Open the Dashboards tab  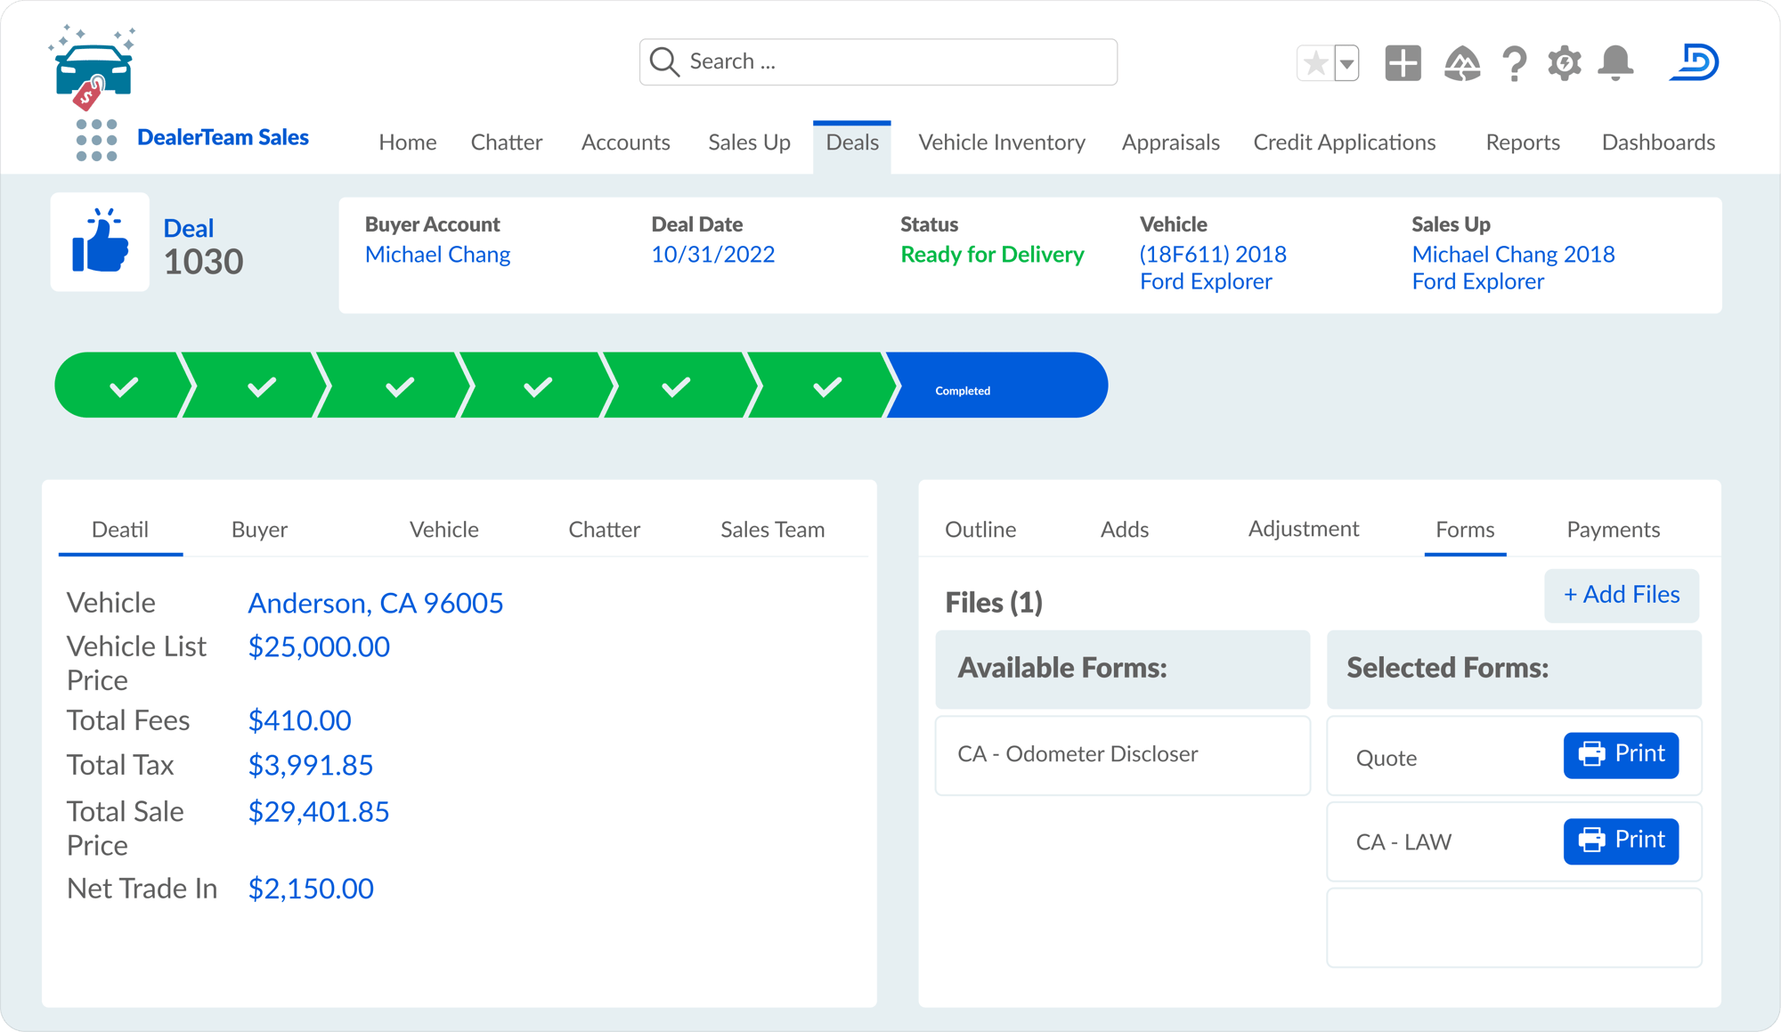coord(1658,142)
